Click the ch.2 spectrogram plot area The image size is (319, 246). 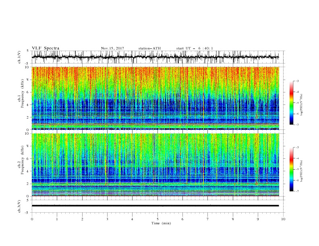point(155,165)
